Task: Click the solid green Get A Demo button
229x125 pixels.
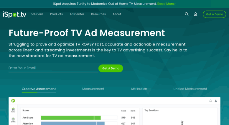Action: coord(111,68)
